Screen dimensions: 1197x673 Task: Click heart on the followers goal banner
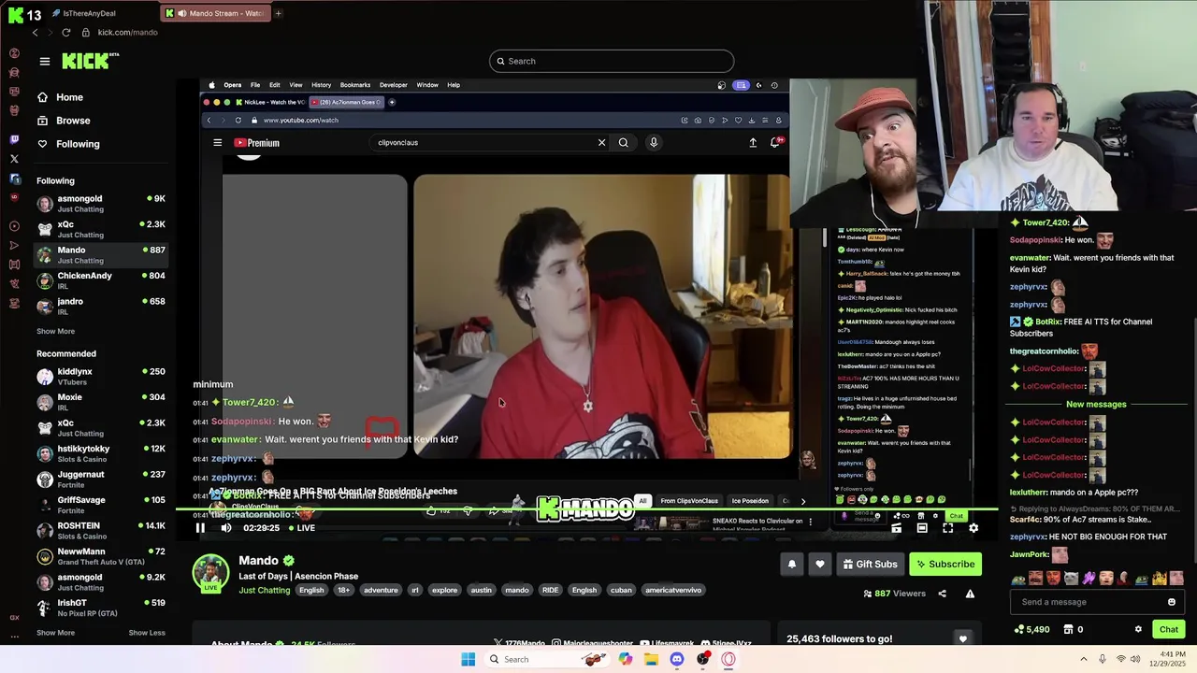pyautogui.click(x=962, y=638)
